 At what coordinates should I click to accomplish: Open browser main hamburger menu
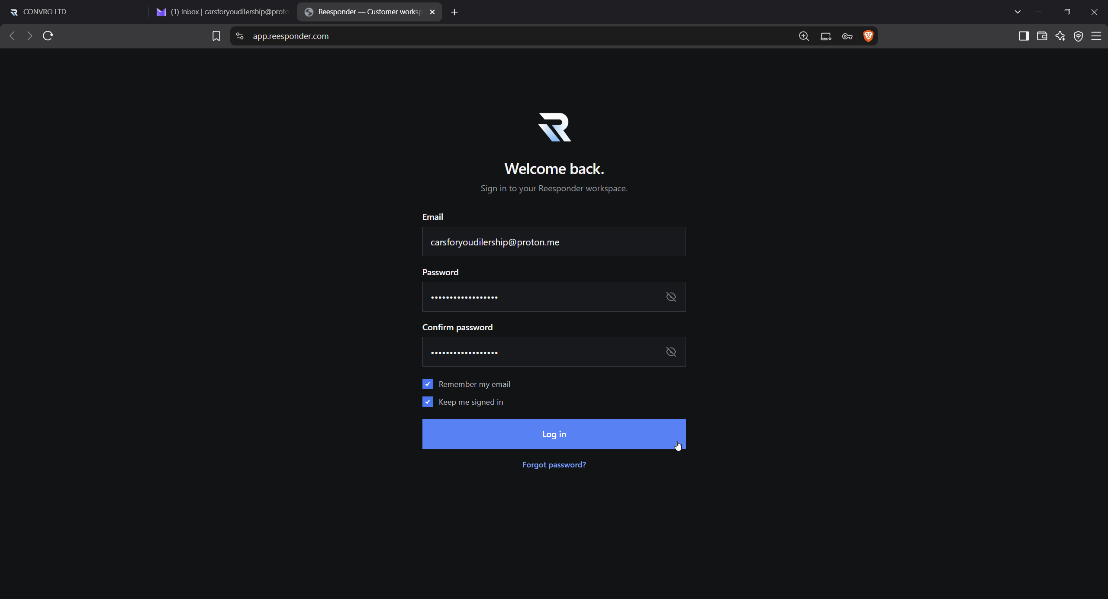[1096, 36]
